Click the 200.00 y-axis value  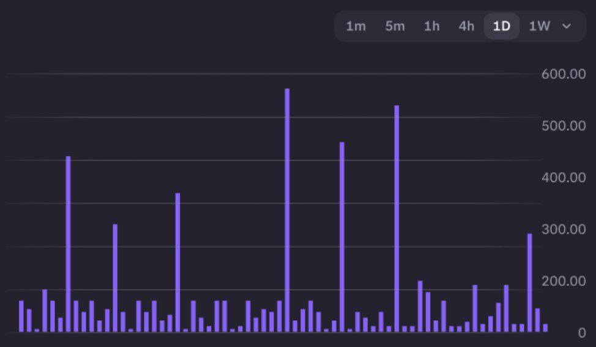563,281
